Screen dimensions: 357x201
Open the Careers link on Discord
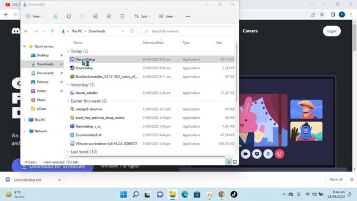coord(250,31)
